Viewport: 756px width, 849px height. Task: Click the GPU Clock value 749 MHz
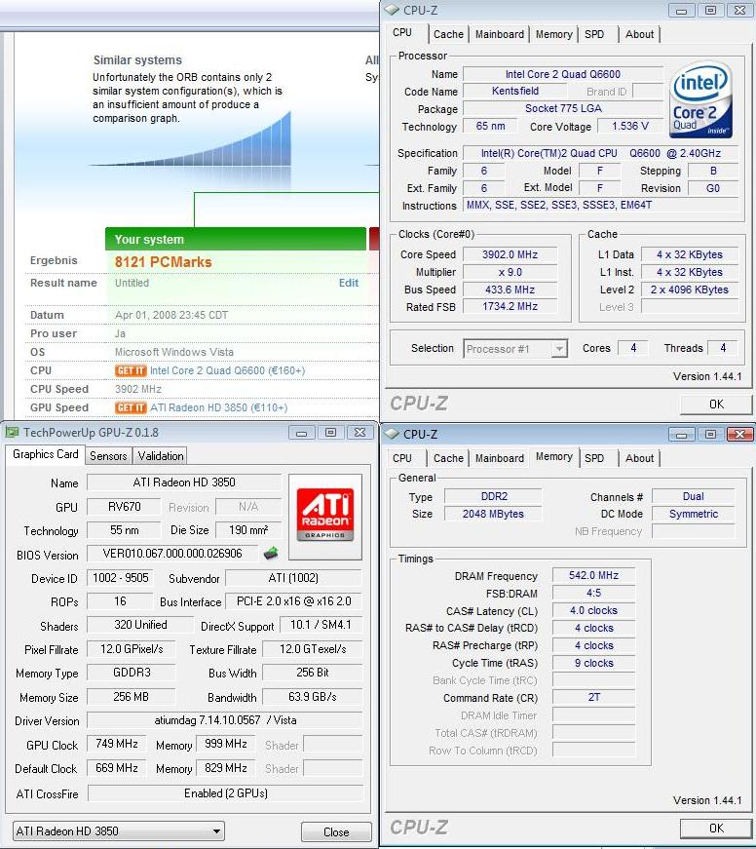tap(116, 744)
